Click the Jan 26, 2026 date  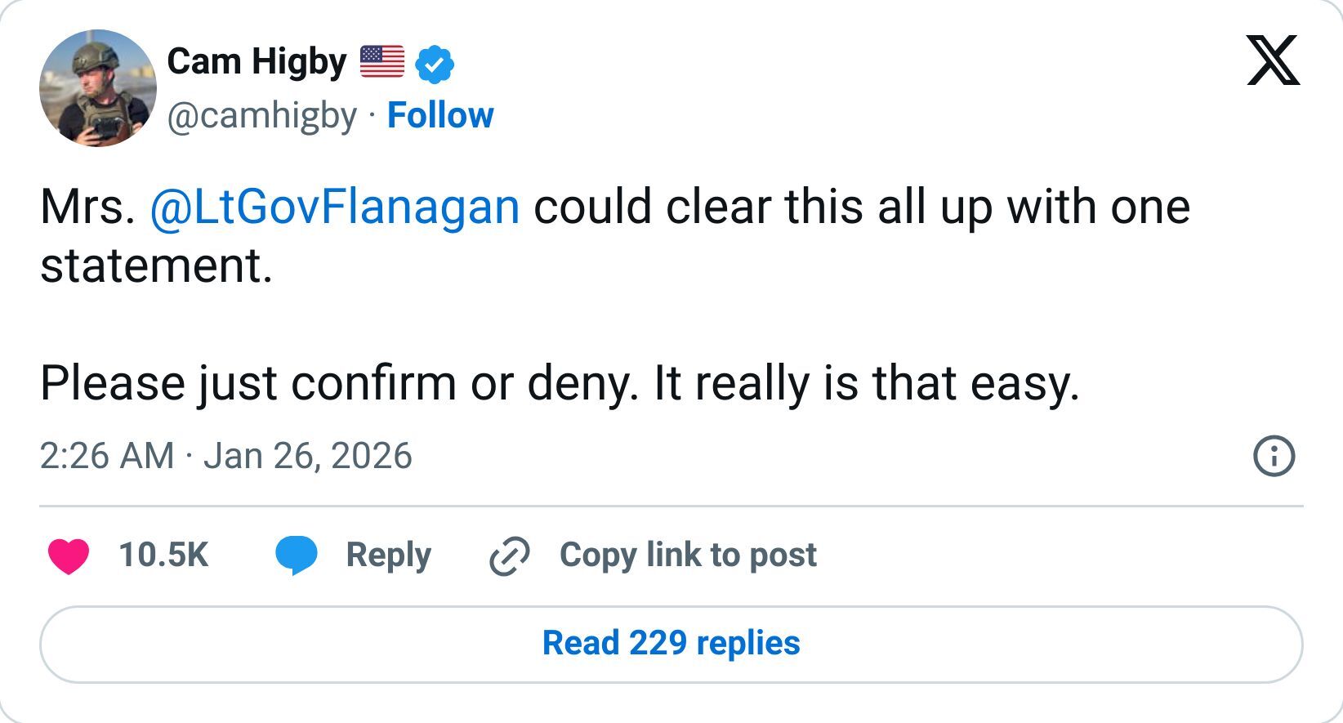pyautogui.click(x=310, y=456)
